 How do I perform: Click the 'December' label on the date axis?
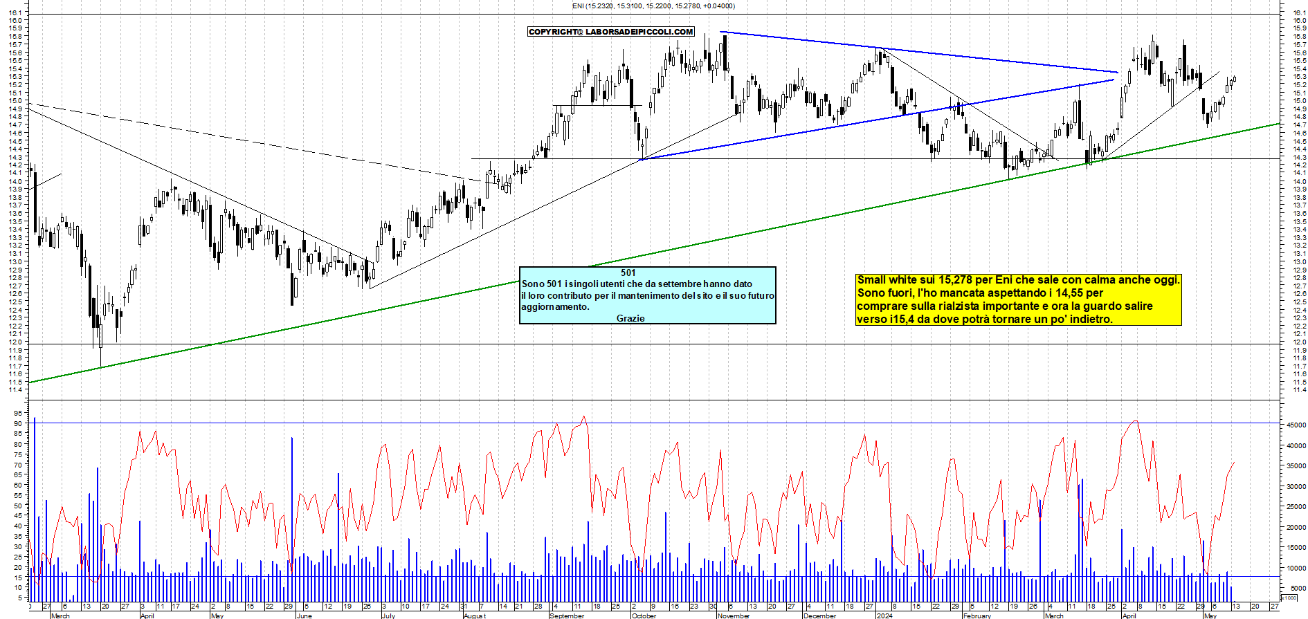click(819, 616)
